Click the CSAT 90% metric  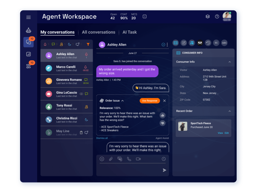coord(124,16)
